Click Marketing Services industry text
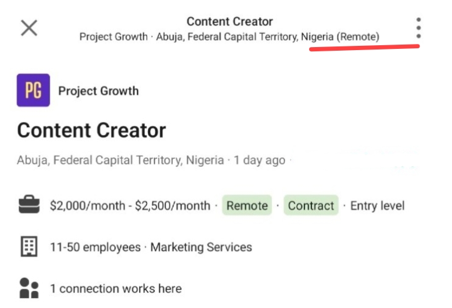 201,247
